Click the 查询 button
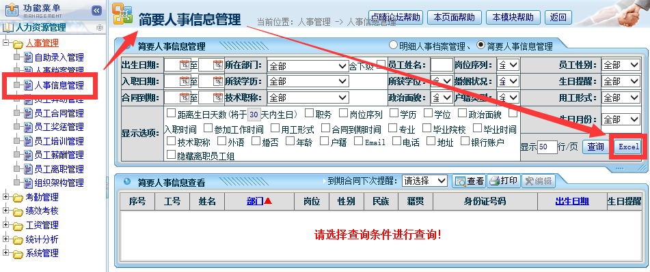 pyautogui.click(x=595, y=147)
